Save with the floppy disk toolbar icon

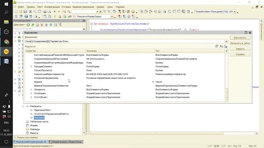25,12
